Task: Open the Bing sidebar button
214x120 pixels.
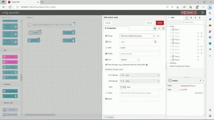Action: click(x=210, y=7)
